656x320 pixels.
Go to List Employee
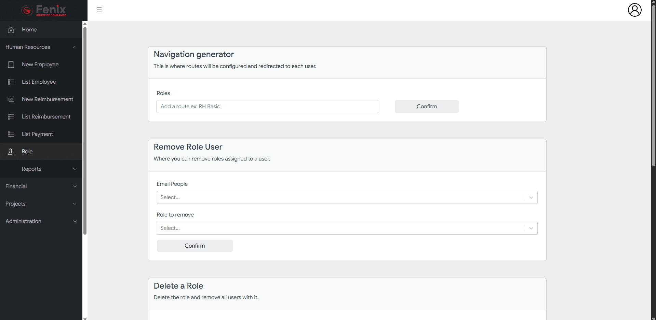click(x=41, y=82)
